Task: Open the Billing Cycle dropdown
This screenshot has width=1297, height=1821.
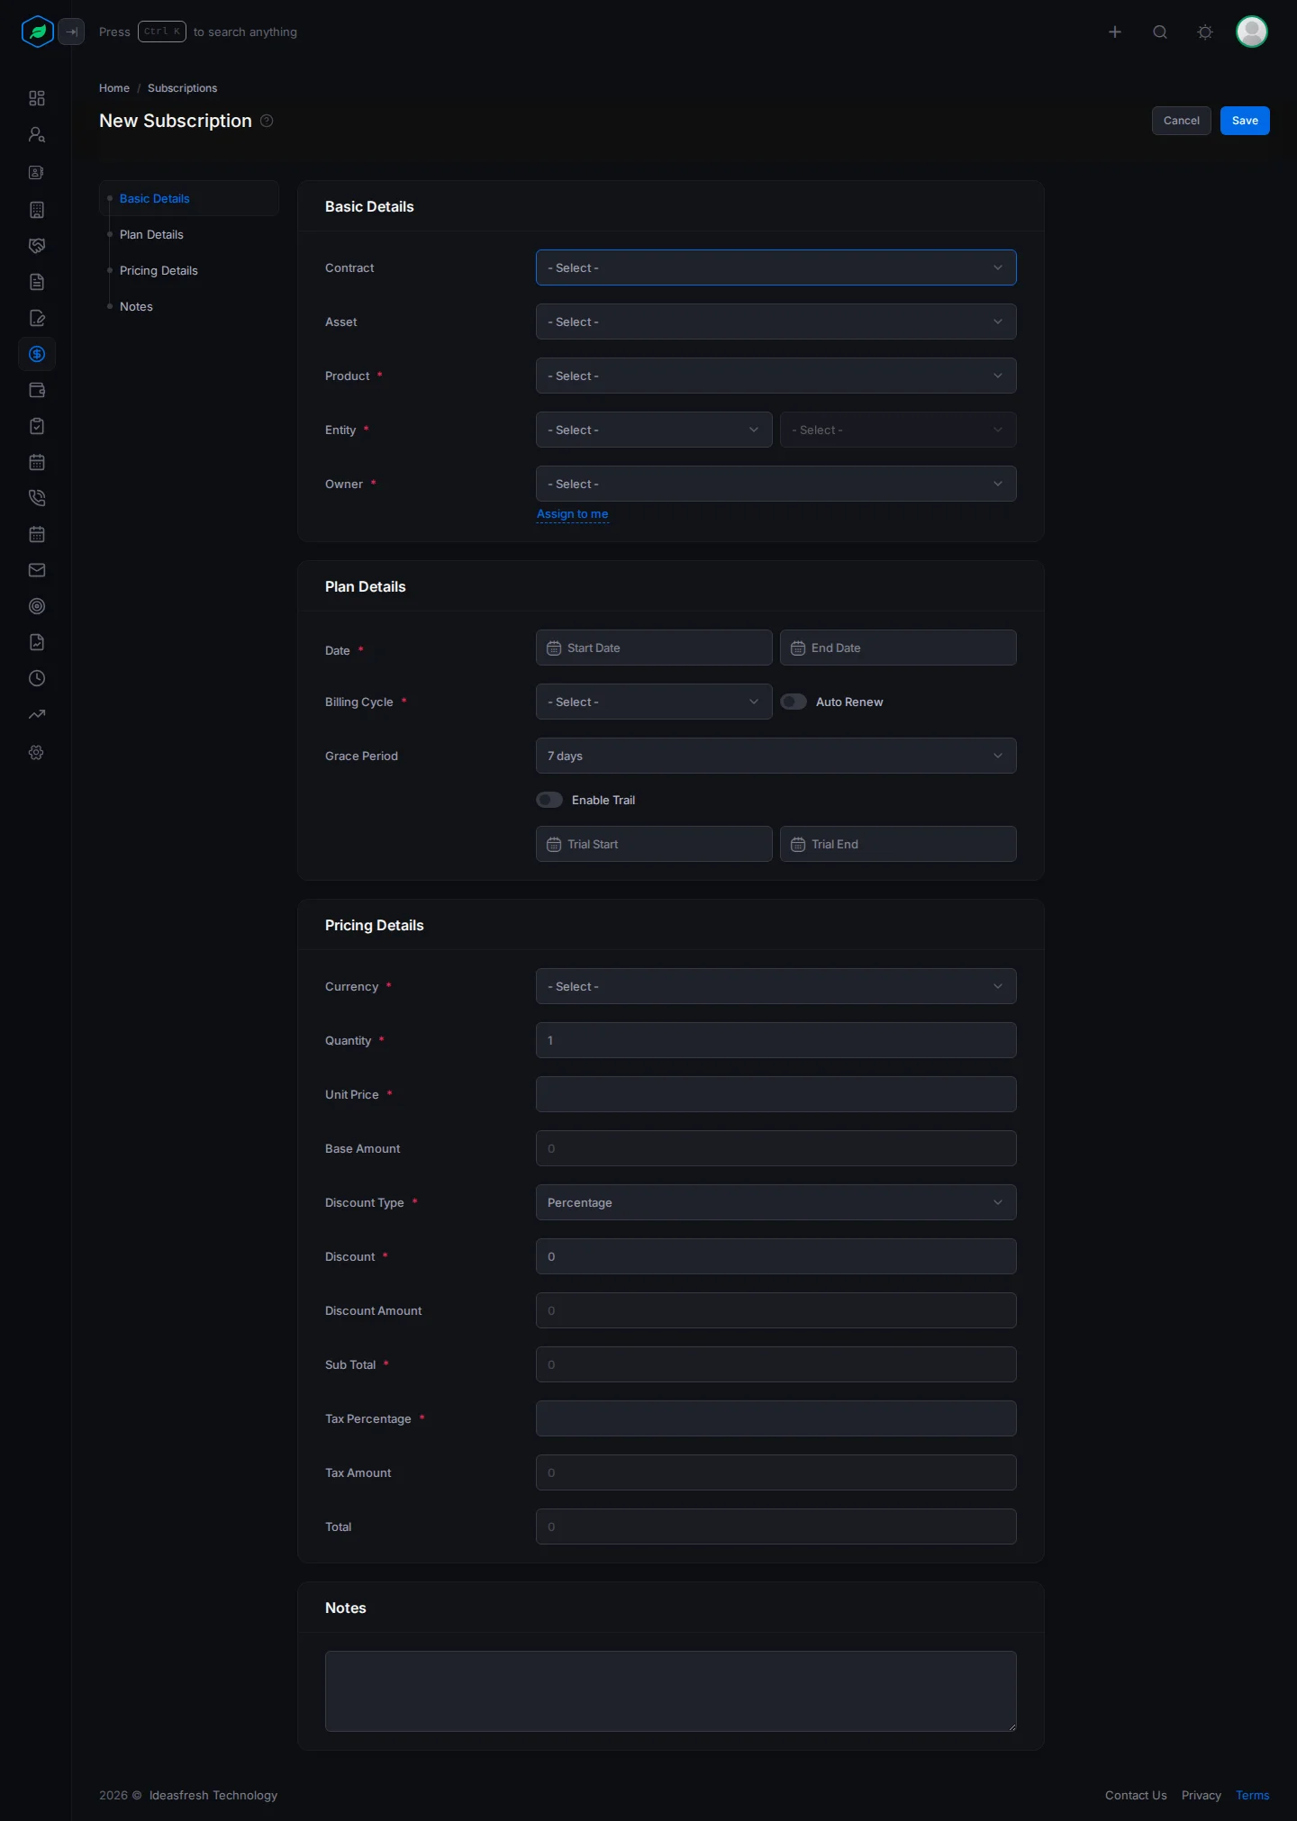Action: [x=654, y=702]
